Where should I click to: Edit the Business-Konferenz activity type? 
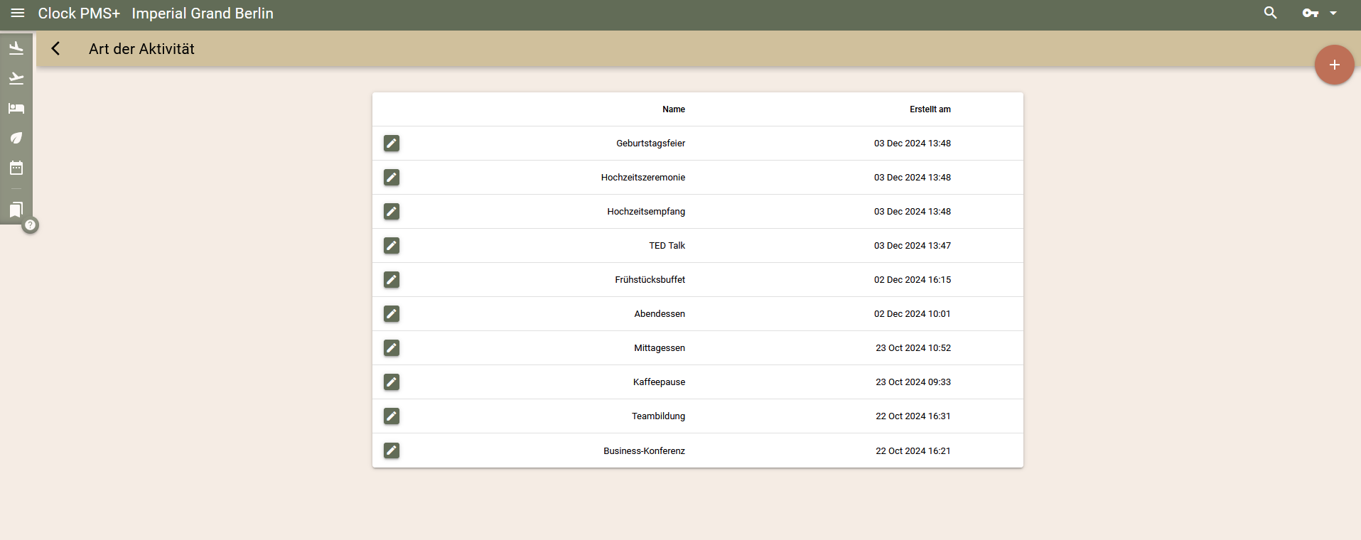tap(392, 450)
